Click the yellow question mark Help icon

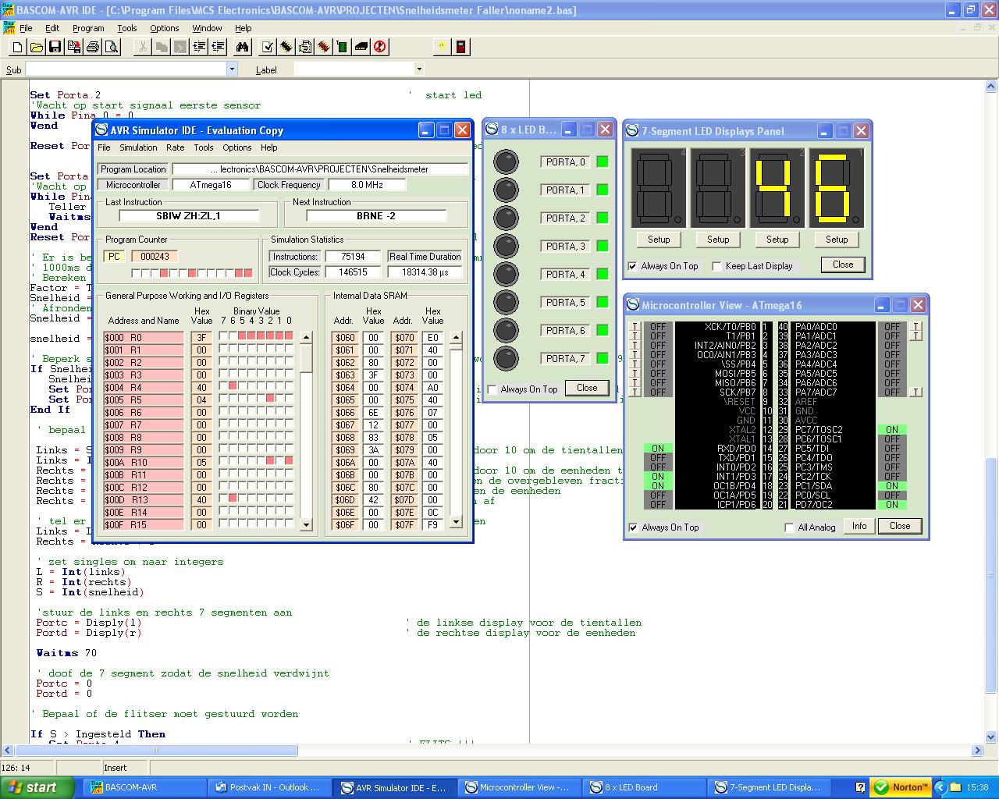pos(442,48)
